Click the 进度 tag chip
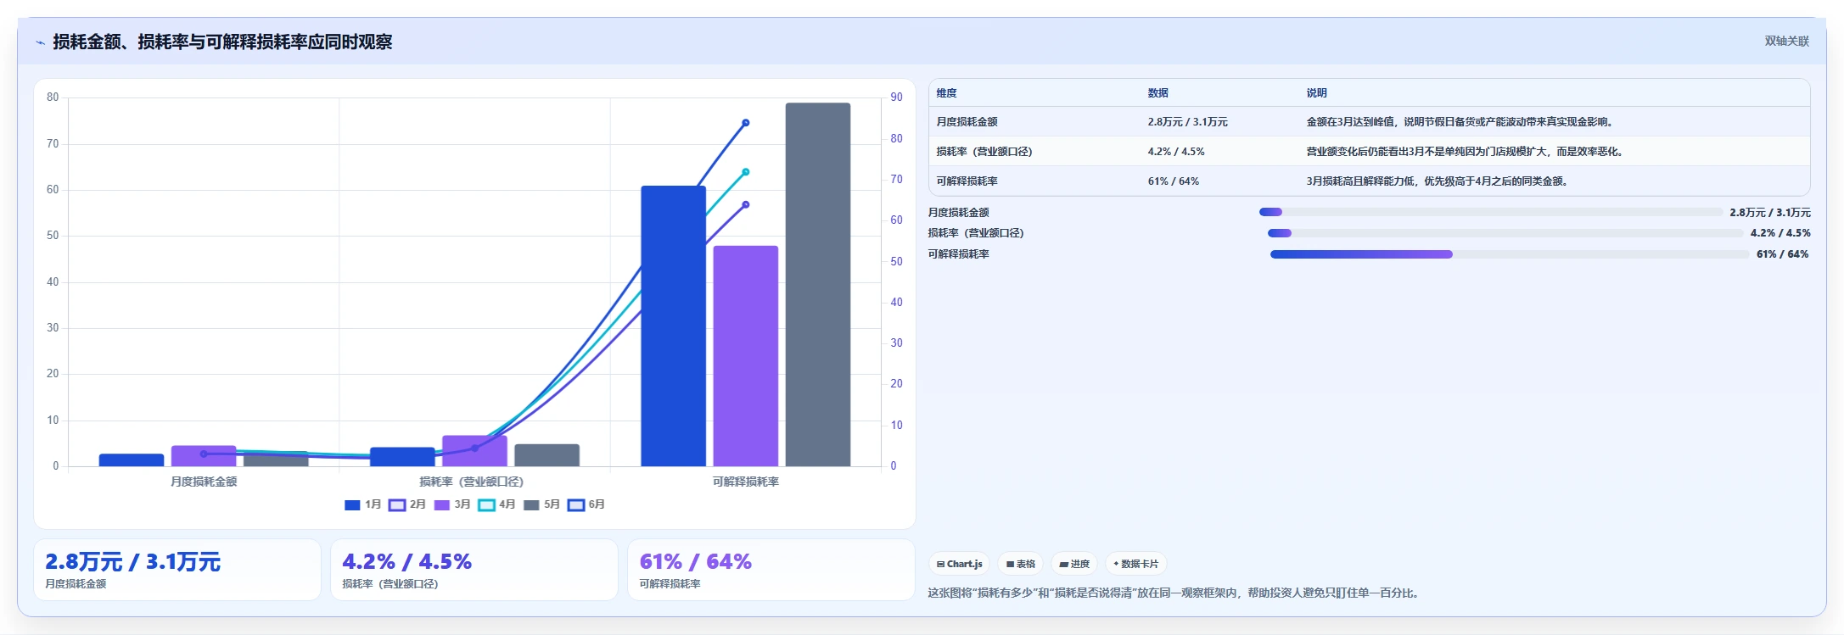This screenshot has height=635, width=1844. pyautogui.click(x=1074, y=564)
